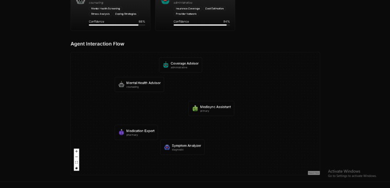The height and width of the screenshot is (188, 390).
Task: Click the Mental Health Screening tag
Action: pos(105,9)
